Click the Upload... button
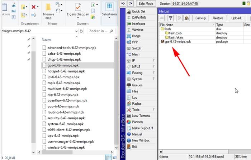The height and width of the screenshot is (160, 251). point(237,18)
